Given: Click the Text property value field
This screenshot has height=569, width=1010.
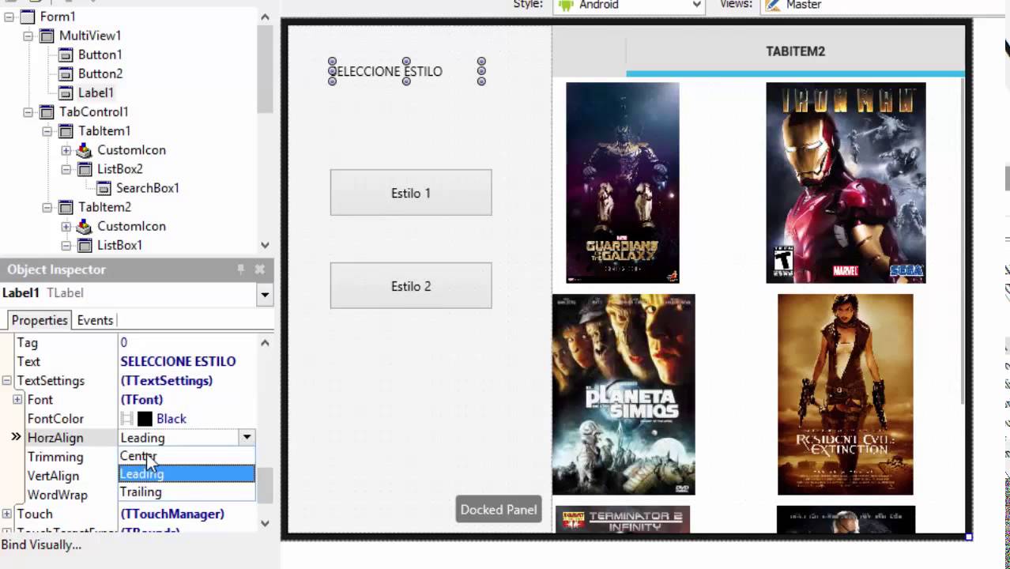Looking at the screenshot, I should pyautogui.click(x=187, y=361).
